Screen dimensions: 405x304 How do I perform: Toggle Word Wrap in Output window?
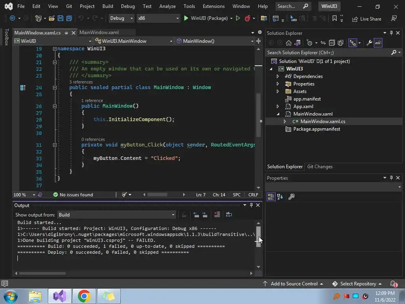(x=229, y=215)
